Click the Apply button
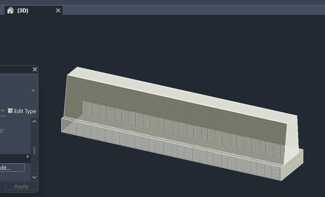Image resolution: width=325 pixels, height=197 pixels. tap(21, 186)
